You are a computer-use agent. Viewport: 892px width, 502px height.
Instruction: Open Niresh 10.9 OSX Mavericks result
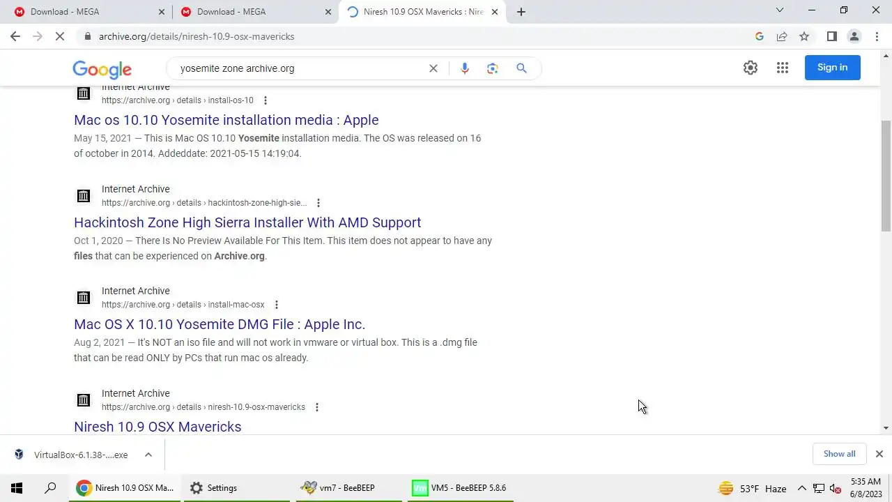tap(157, 427)
